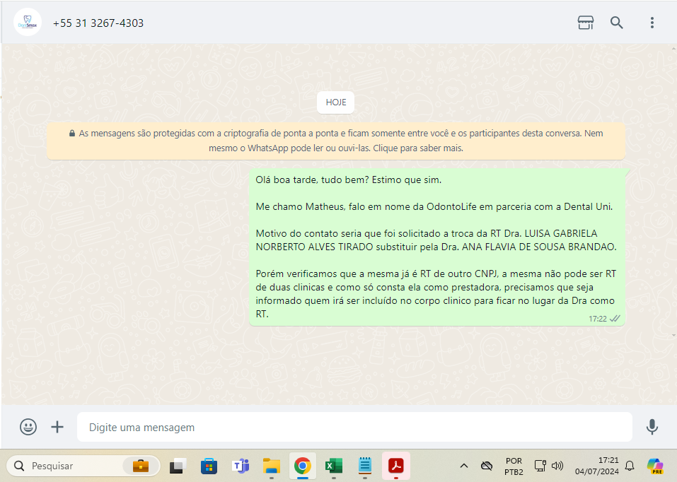Open Adobe Acrobat from the taskbar
Image resolution: width=677 pixels, height=482 pixels.
(396, 466)
